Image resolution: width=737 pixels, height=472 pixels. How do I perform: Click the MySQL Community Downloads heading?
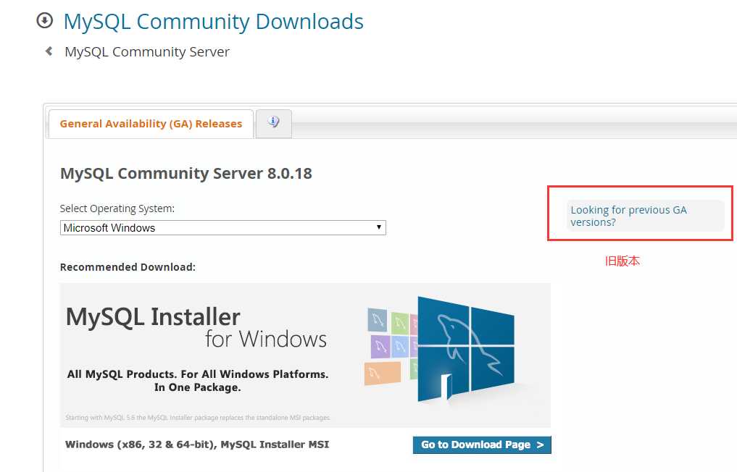coord(213,22)
